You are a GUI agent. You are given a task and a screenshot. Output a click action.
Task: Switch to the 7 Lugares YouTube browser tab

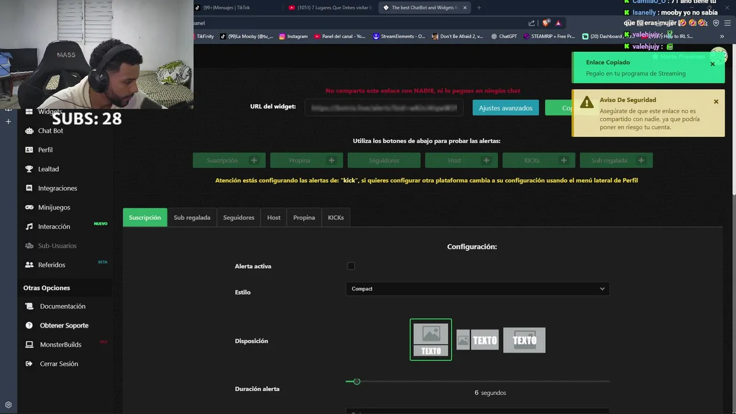coord(331,7)
